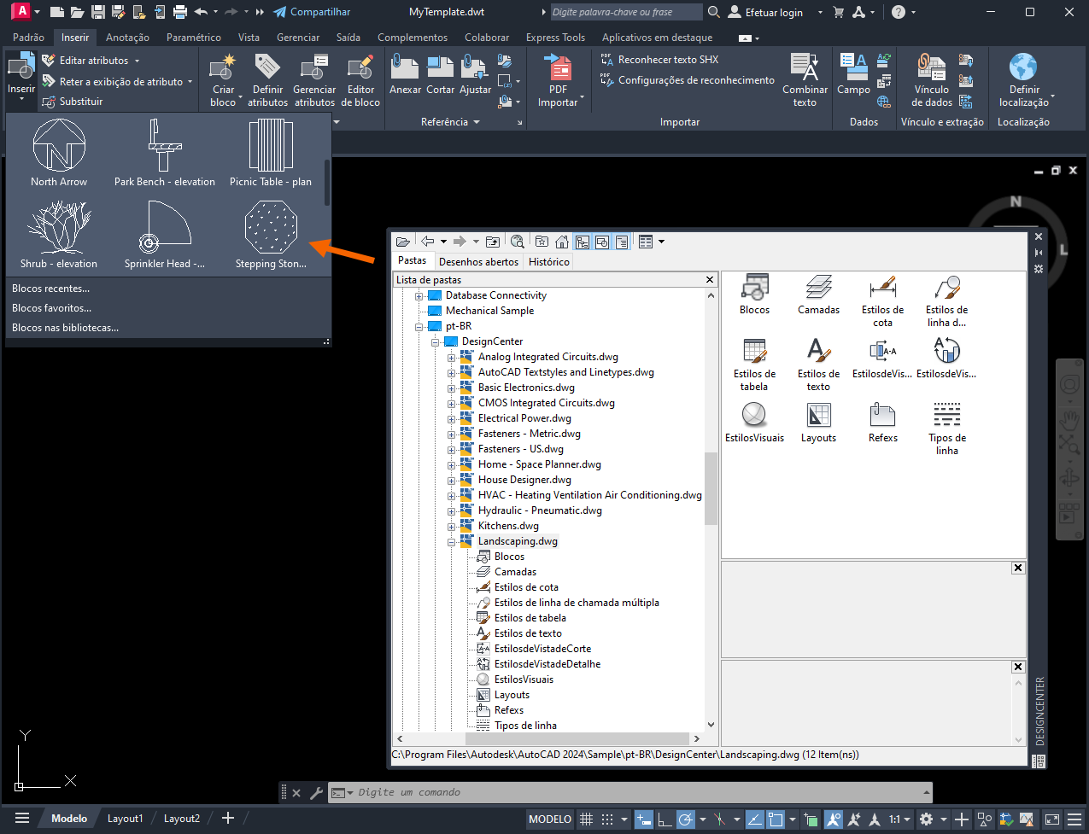Select Camadas under Landscaping.dwg tree
Screen dimensions: 1089x834
(515, 572)
